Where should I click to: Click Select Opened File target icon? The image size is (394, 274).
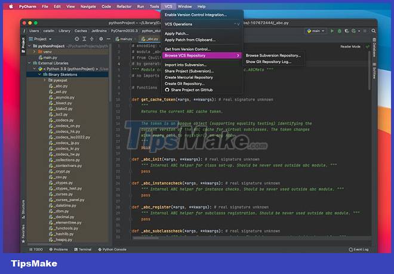(x=78, y=38)
